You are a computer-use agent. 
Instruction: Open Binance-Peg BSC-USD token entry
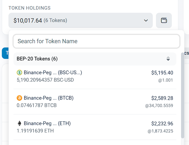95,76
